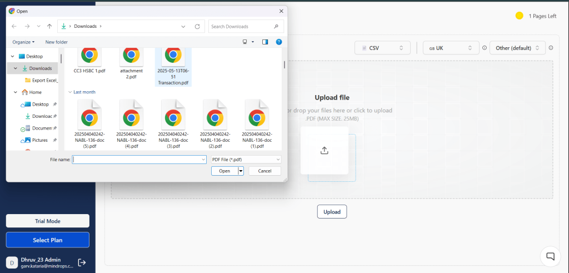Go up one folder level with the up arrow
Viewport: 569px width, 273px height.
point(49,27)
